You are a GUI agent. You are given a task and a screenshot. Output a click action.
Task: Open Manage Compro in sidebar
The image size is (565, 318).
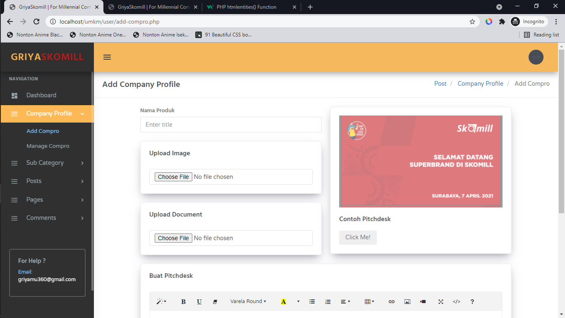point(48,146)
